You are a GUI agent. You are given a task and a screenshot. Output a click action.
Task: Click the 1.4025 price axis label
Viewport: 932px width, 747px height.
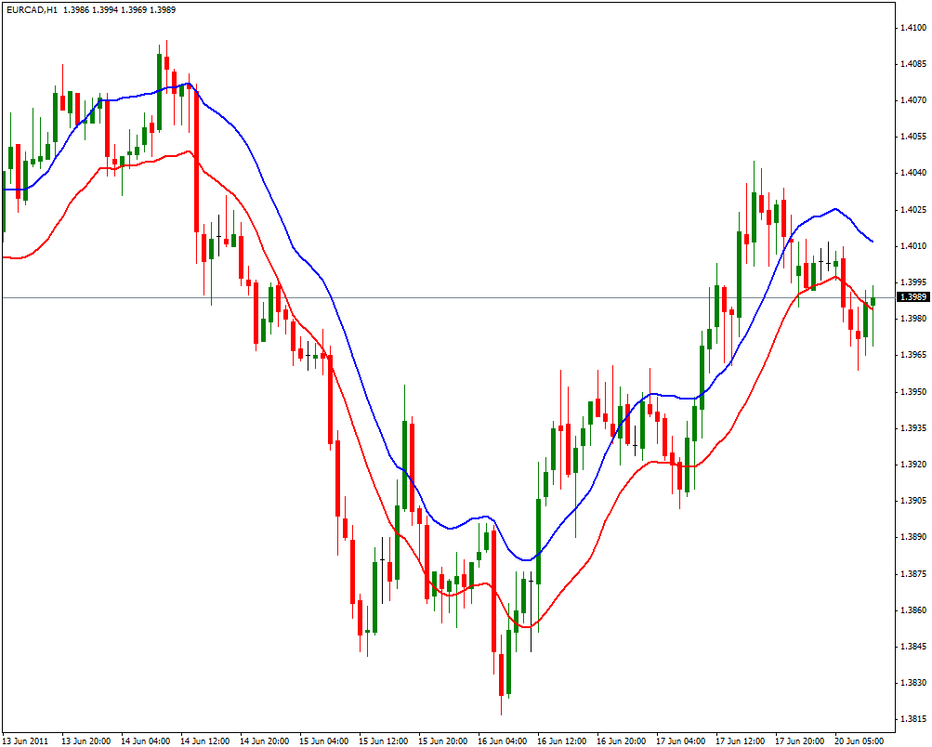(913, 210)
